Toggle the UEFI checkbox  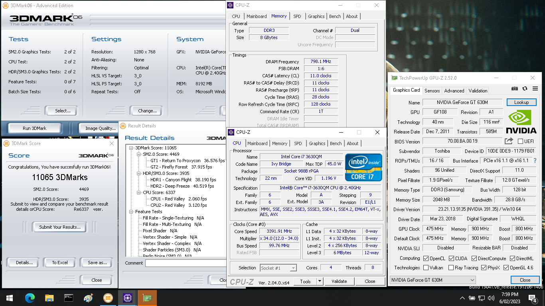(520, 141)
